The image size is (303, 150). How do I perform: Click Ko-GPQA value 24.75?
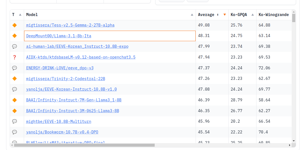[x=237, y=36]
